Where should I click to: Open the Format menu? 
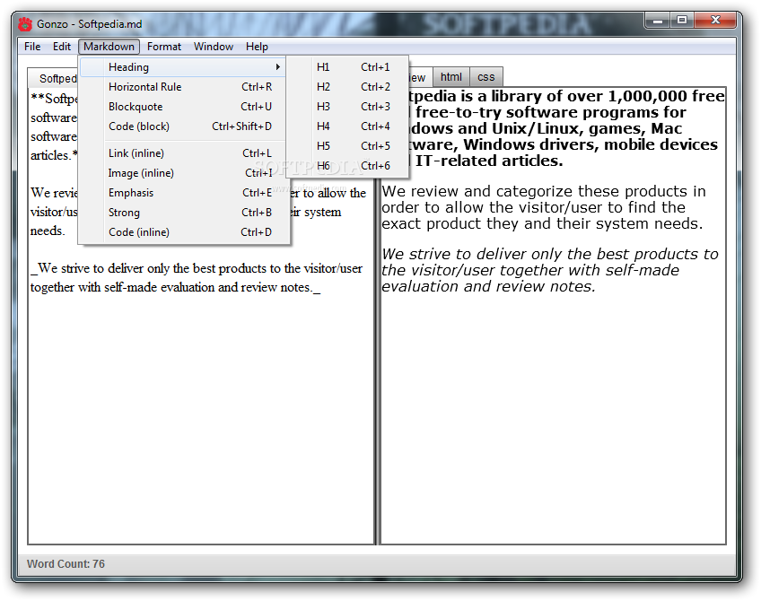pyautogui.click(x=164, y=47)
